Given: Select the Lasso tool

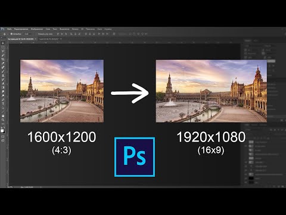Looking at the screenshot, I should [3, 51].
